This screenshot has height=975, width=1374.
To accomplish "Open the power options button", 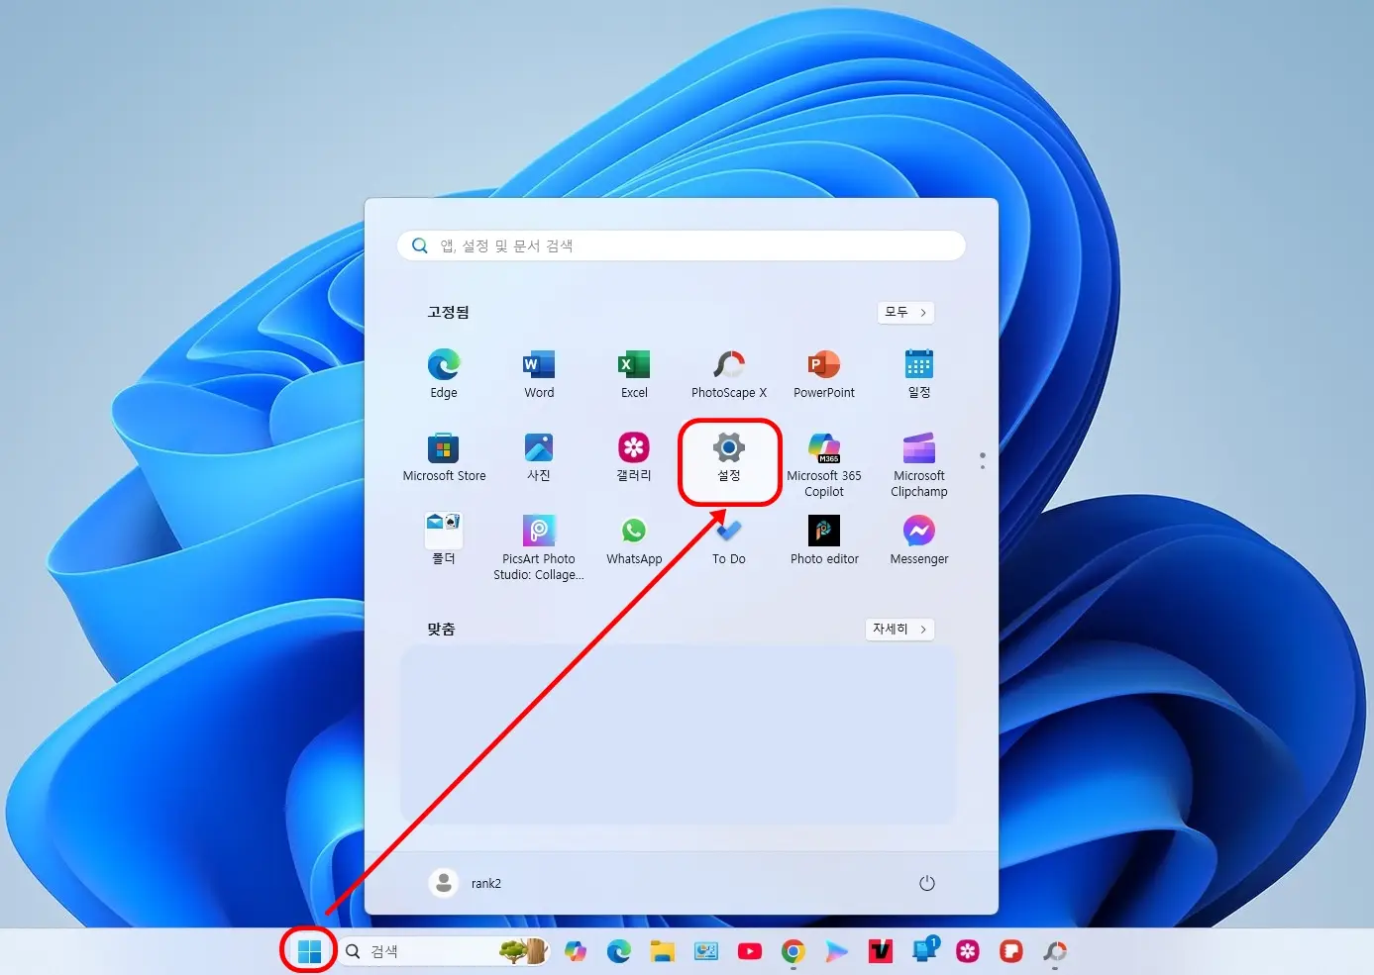I will point(927,883).
